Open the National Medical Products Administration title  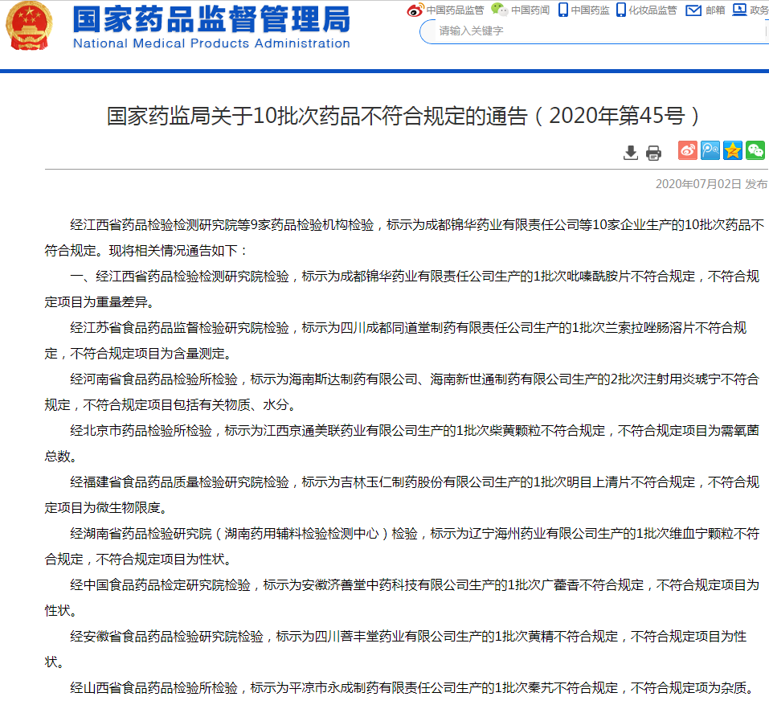[x=211, y=43]
